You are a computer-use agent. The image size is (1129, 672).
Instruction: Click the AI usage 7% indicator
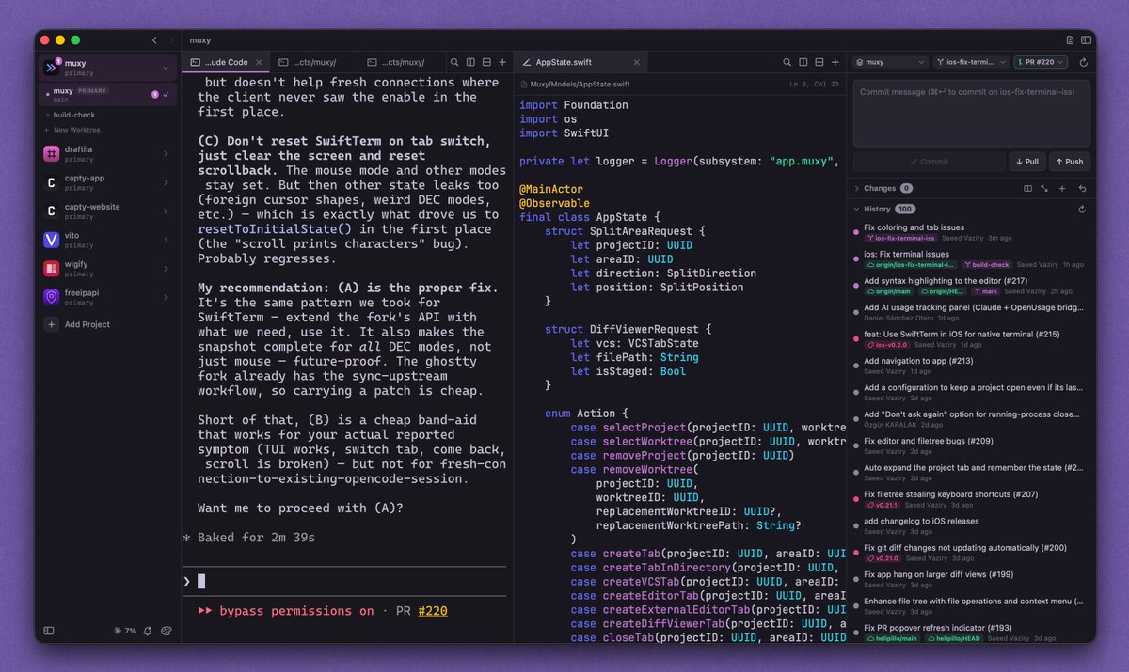(x=124, y=631)
